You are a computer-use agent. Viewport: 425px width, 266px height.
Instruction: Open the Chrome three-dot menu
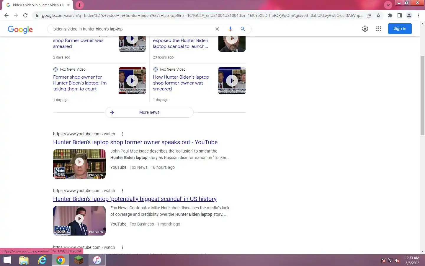(x=419, y=15)
